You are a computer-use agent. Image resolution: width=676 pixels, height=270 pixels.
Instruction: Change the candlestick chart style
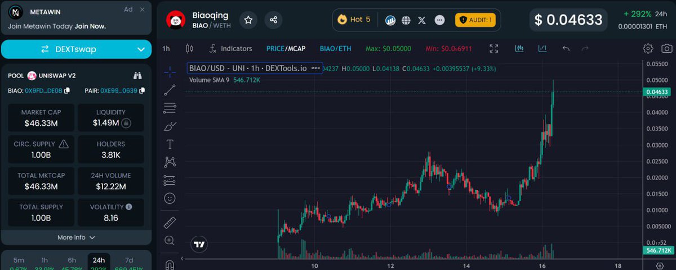click(189, 49)
